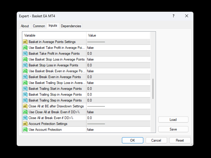Click the number icon beside Close All at Break Even if DD>%
The width and height of the screenshot is (211, 158).
[x=25, y=118]
